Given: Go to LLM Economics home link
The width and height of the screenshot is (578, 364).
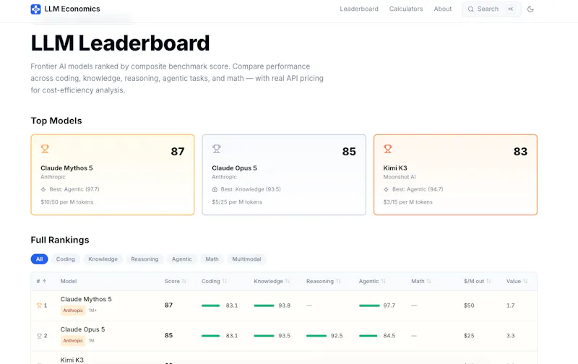Looking at the screenshot, I should (65, 9).
